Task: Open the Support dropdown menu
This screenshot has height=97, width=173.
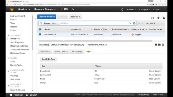Action: tap(157, 9)
